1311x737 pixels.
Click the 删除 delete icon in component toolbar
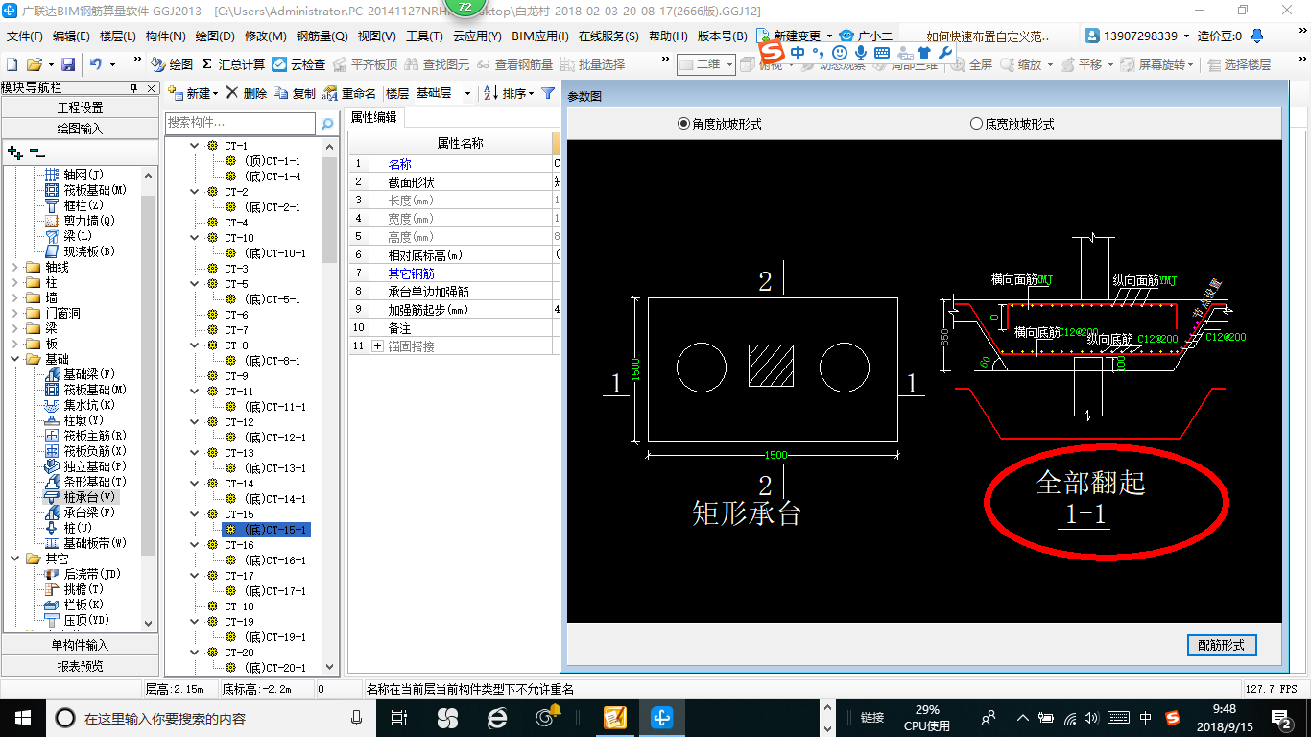point(247,93)
